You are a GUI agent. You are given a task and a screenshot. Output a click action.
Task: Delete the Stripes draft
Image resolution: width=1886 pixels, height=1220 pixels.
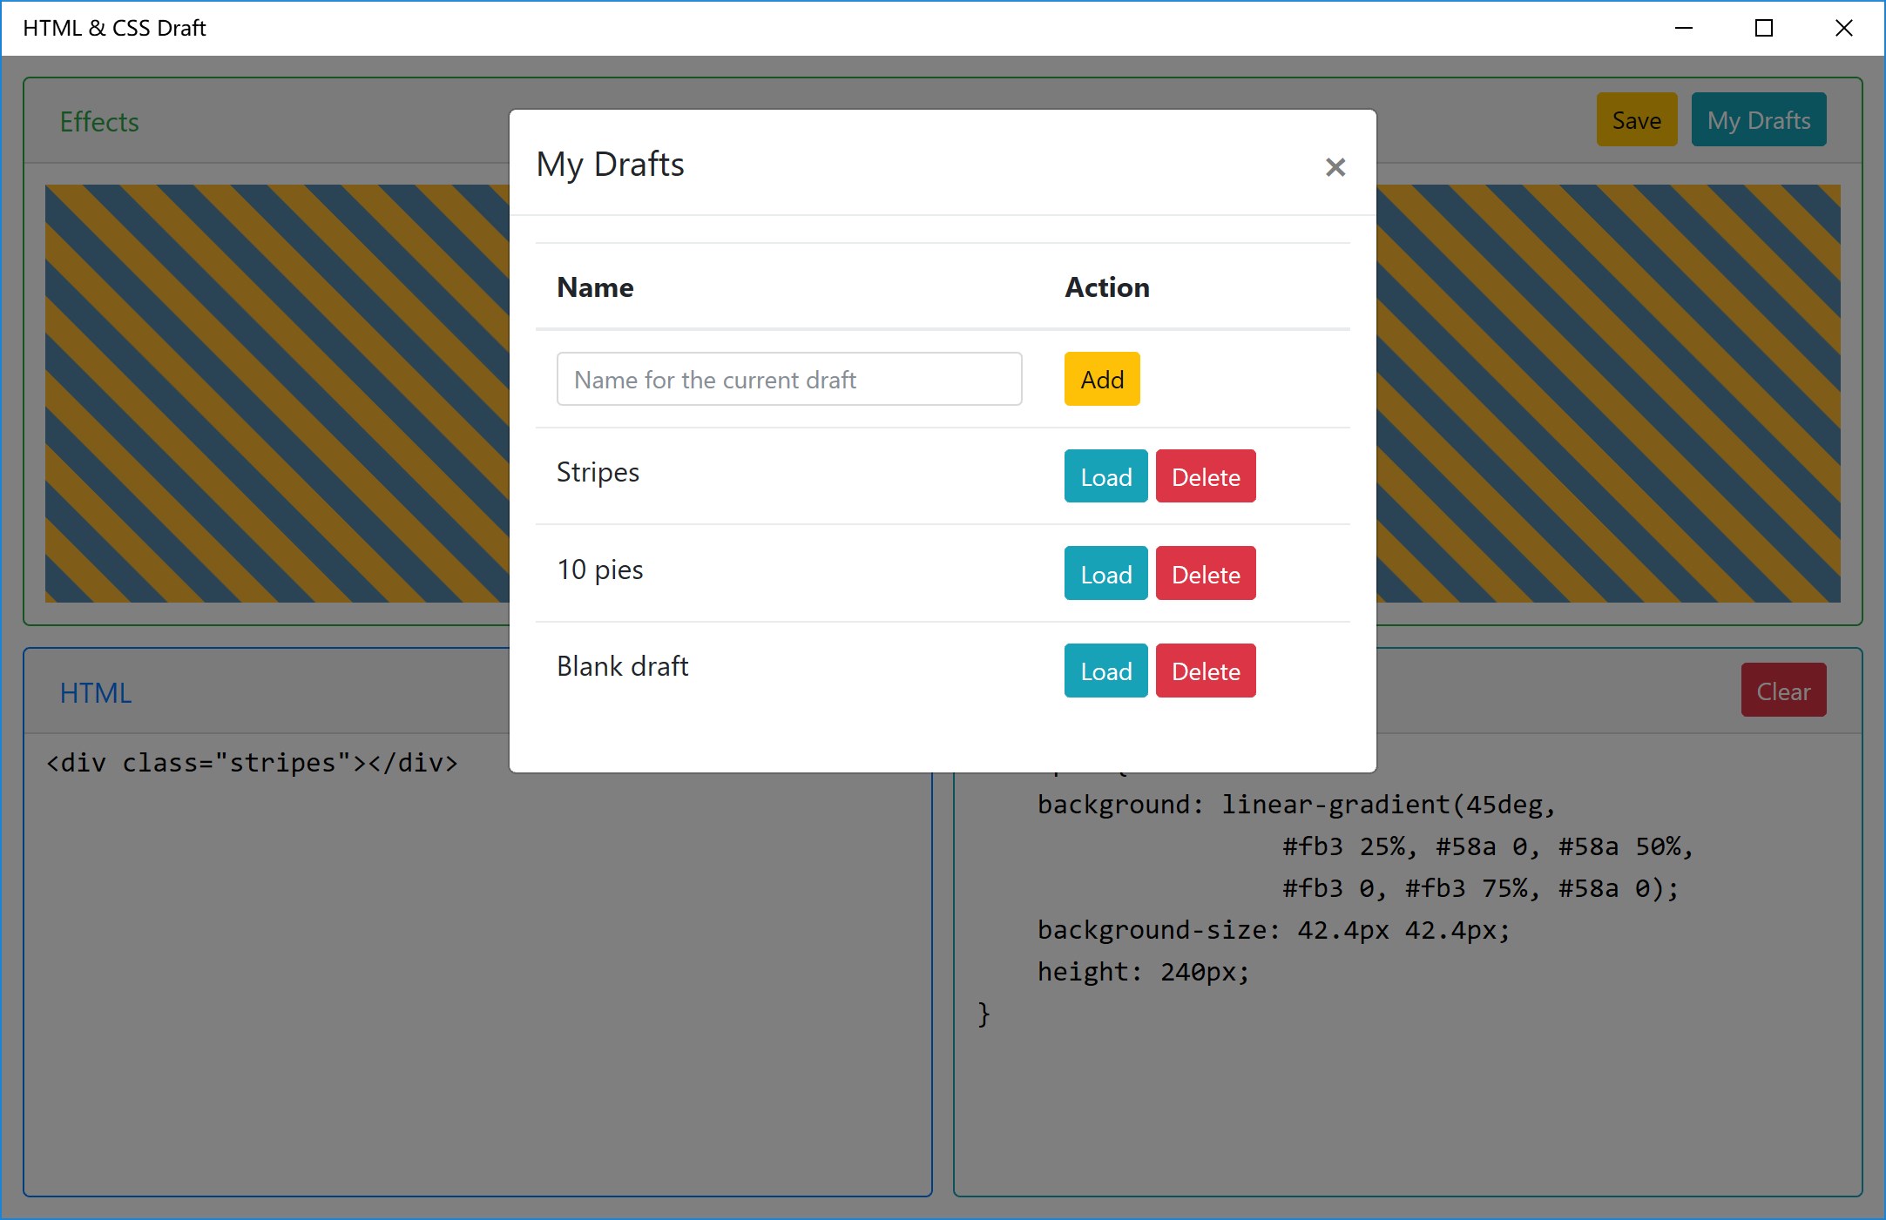click(1205, 477)
